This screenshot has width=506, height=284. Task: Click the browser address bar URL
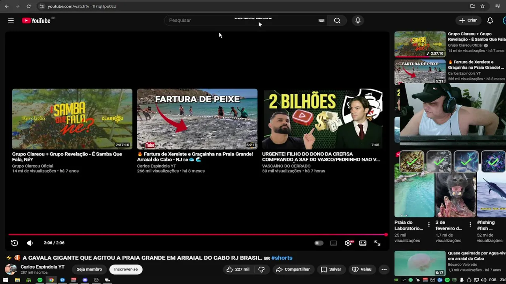tap(82, 6)
